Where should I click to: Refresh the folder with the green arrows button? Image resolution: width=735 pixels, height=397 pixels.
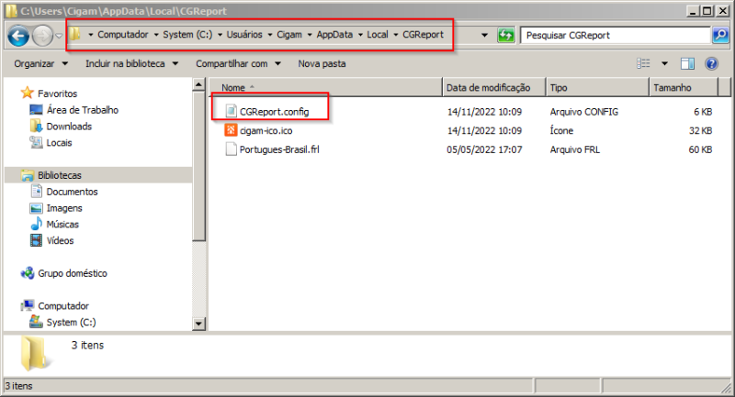[x=506, y=35]
